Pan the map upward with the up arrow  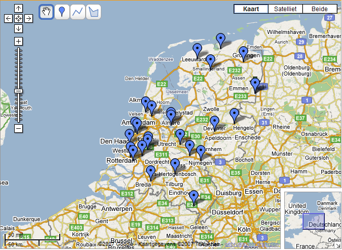point(19,9)
